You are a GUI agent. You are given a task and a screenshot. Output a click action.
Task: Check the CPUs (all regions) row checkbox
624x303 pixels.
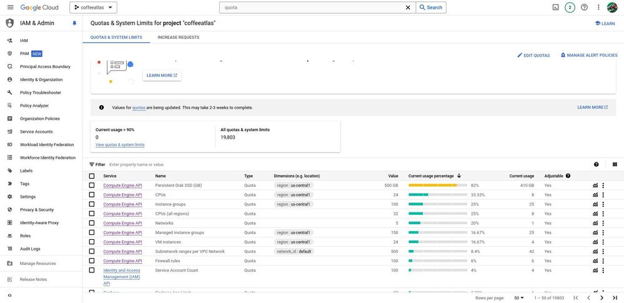tap(92, 214)
